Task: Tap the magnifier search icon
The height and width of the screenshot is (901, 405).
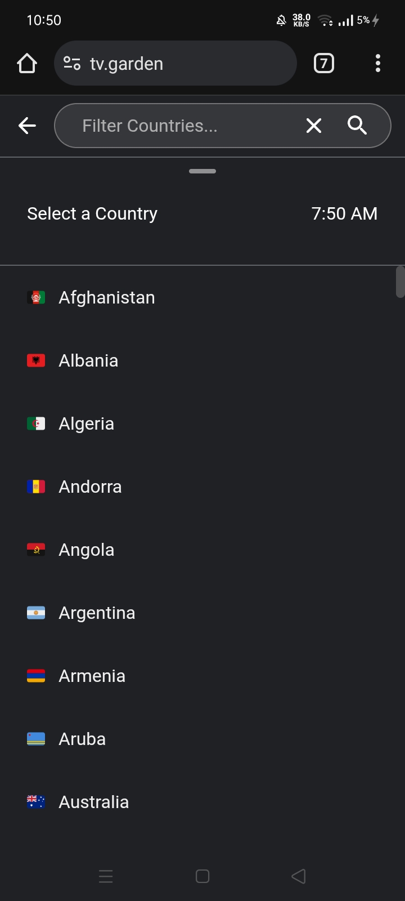Action: (357, 126)
